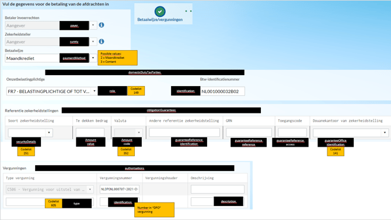The height and width of the screenshot is (220, 391).
Task: Click the info icon next to Betaler invoerrechten
Action: tap(102, 25)
